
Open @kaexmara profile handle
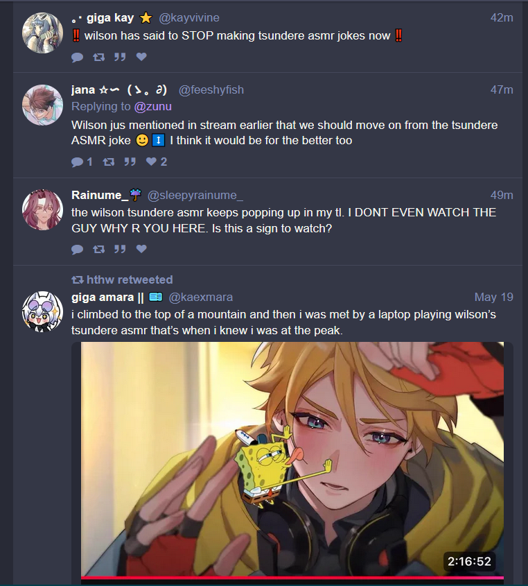tap(200, 297)
